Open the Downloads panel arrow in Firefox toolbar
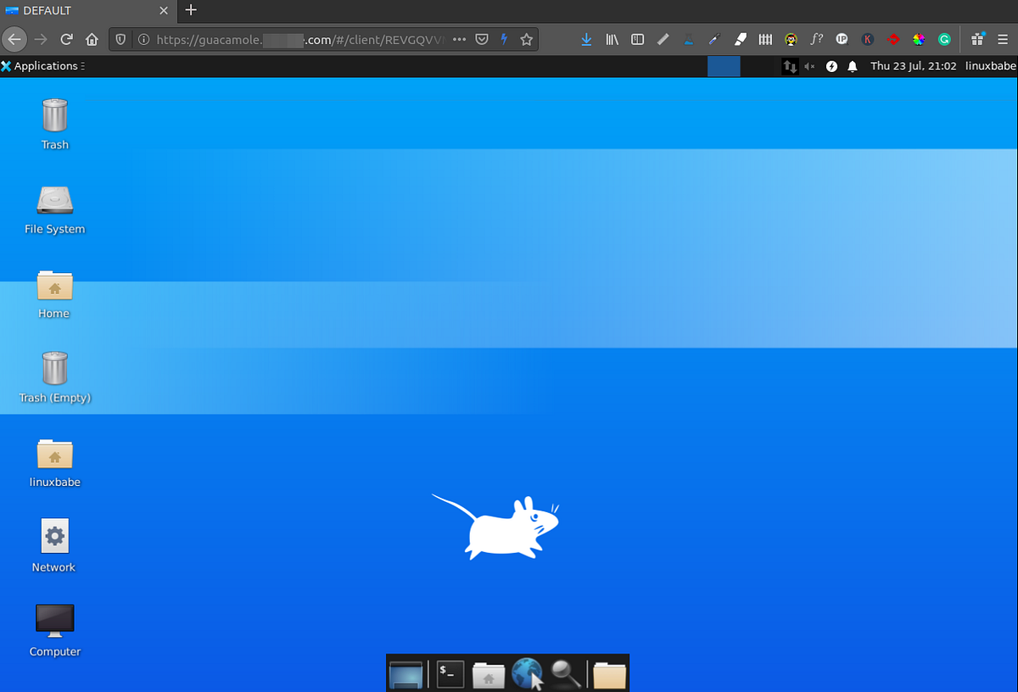Image resolution: width=1018 pixels, height=692 pixels. pos(586,39)
